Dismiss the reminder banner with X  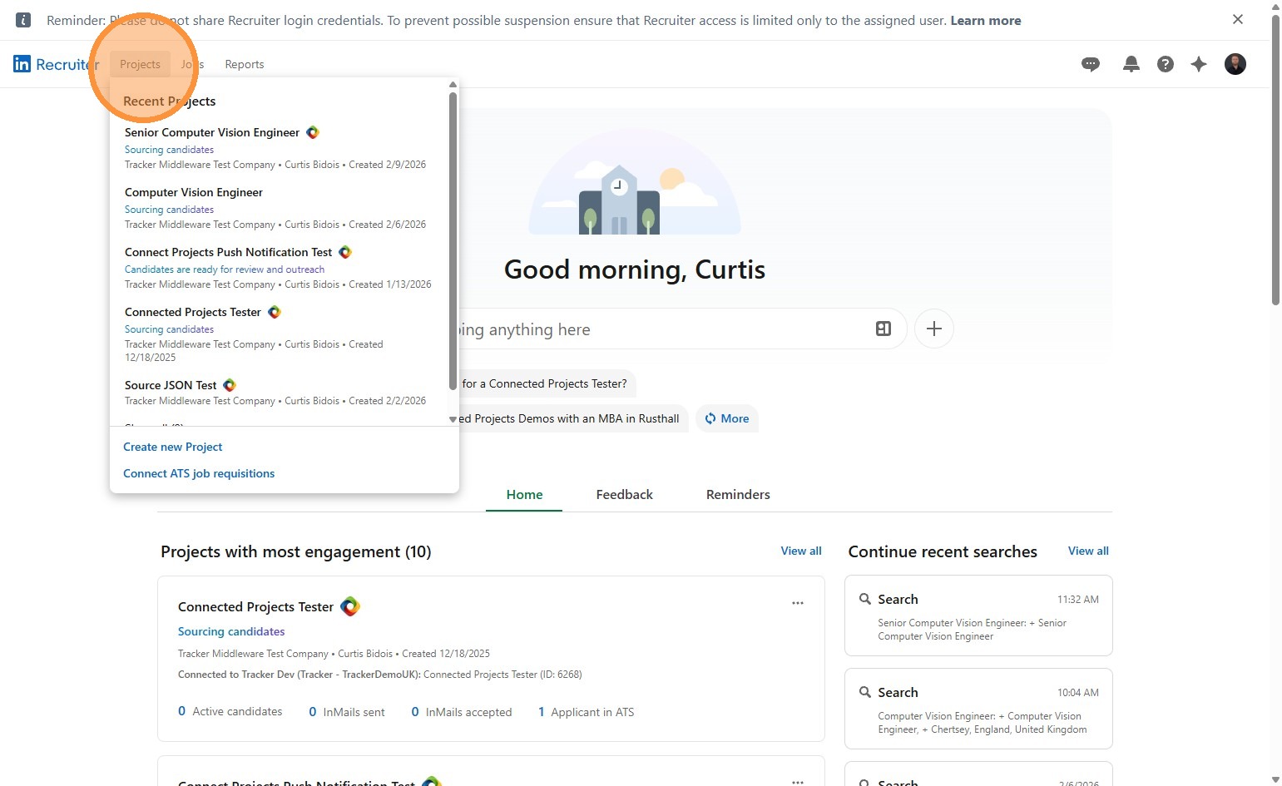pos(1237,19)
